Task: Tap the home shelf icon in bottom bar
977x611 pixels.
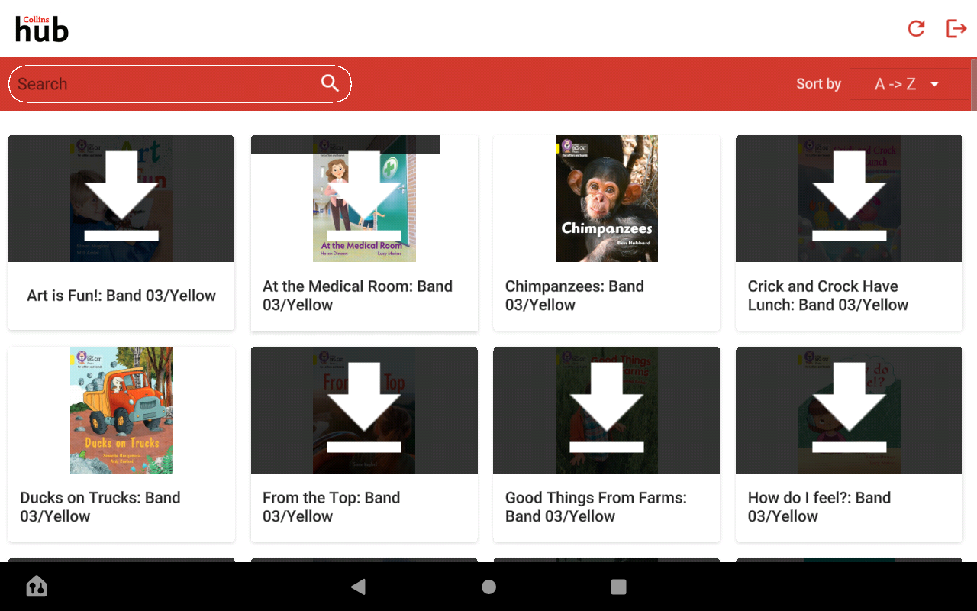Action: point(36,587)
